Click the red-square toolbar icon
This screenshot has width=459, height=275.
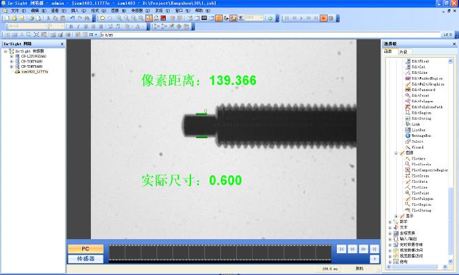pyautogui.click(x=163, y=18)
